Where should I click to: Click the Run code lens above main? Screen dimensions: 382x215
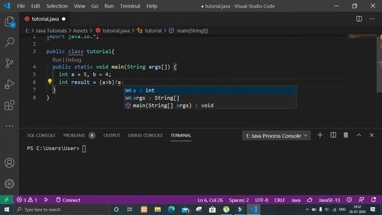(57, 60)
